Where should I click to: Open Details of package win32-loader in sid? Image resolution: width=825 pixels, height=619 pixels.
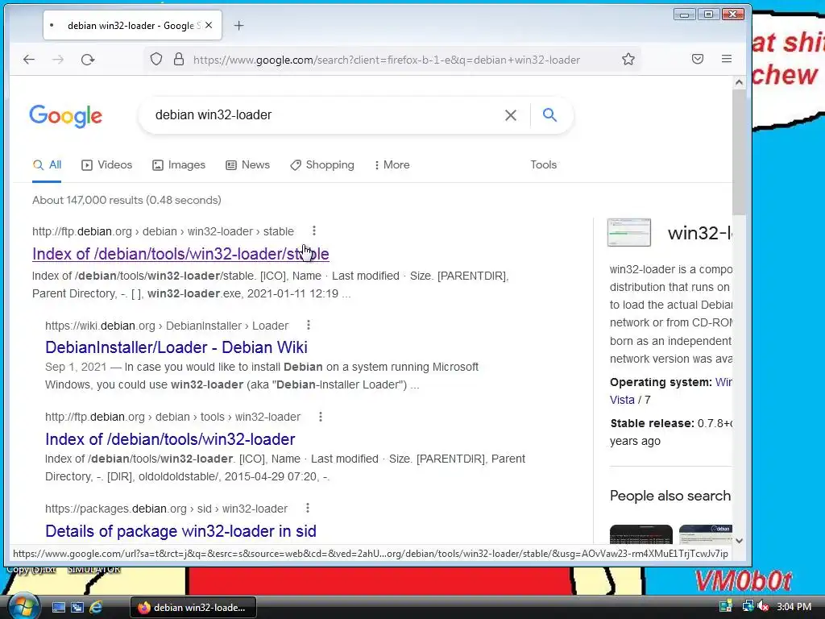coord(180,531)
